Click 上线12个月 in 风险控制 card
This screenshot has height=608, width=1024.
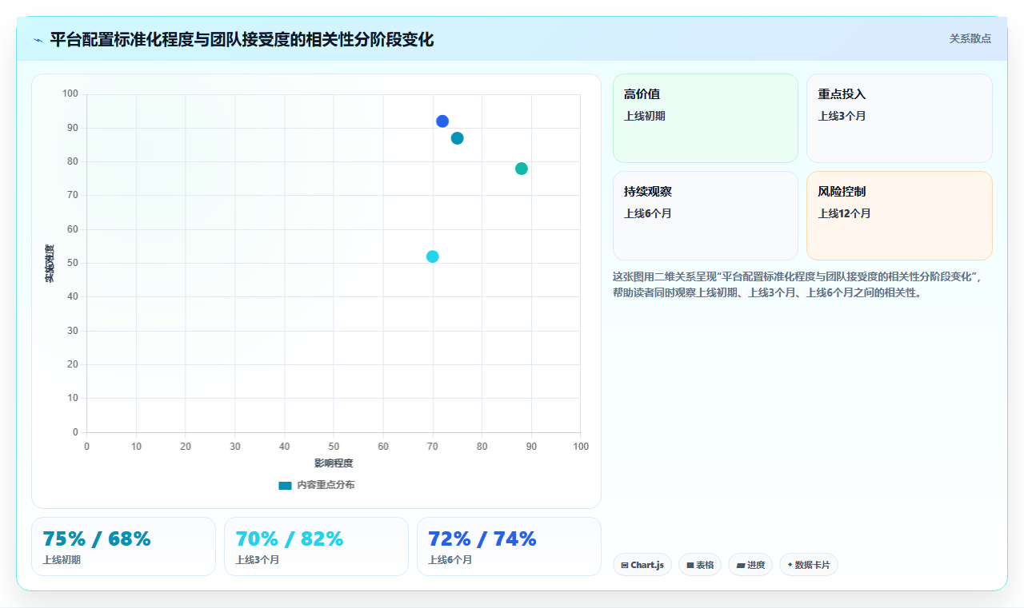click(844, 213)
